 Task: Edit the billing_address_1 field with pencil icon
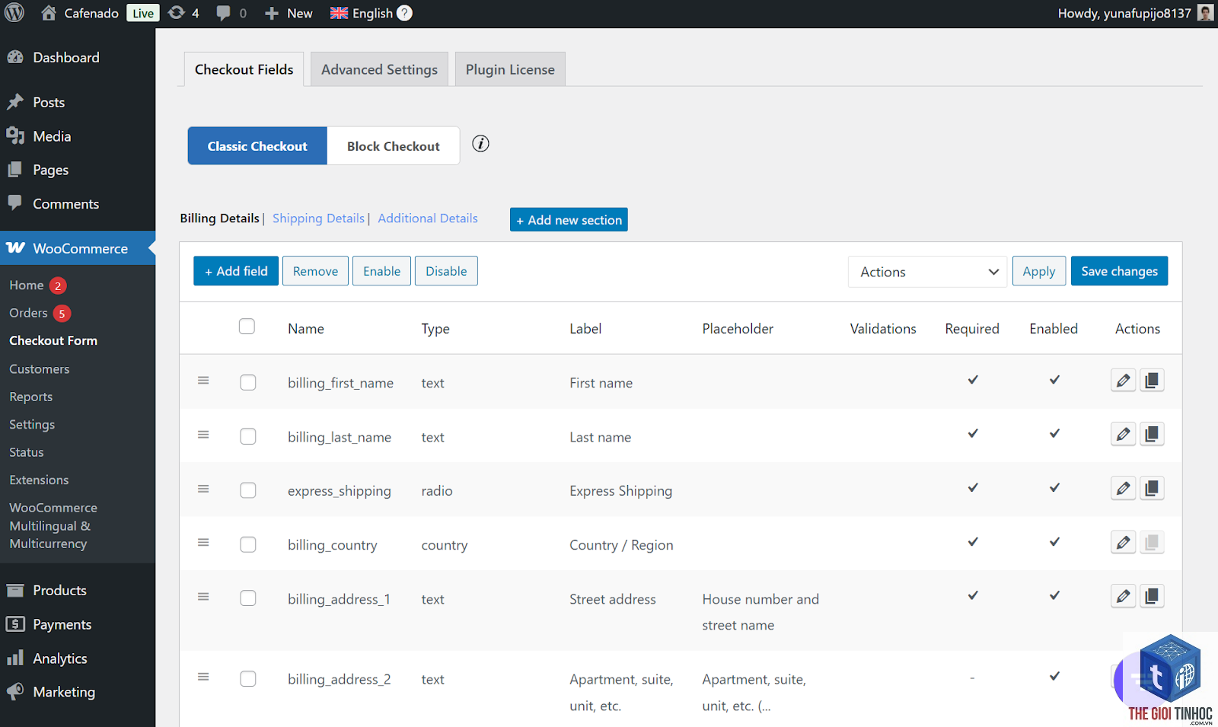pos(1123,596)
